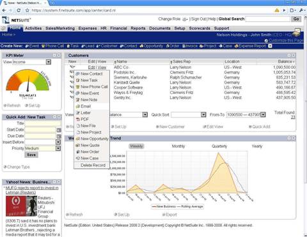Expand the Create New bar overflow arrow
307x237 pixels.
coord(270,46)
